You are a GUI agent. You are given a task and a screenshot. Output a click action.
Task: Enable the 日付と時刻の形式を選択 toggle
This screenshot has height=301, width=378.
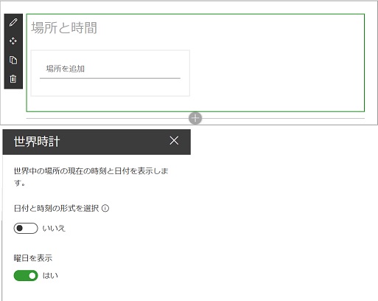(26, 228)
